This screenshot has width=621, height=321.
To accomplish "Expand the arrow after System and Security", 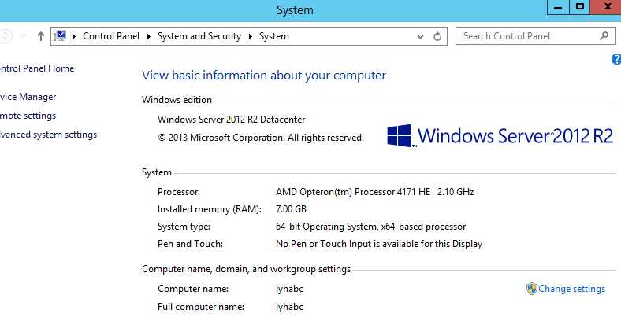I will coord(251,36).
